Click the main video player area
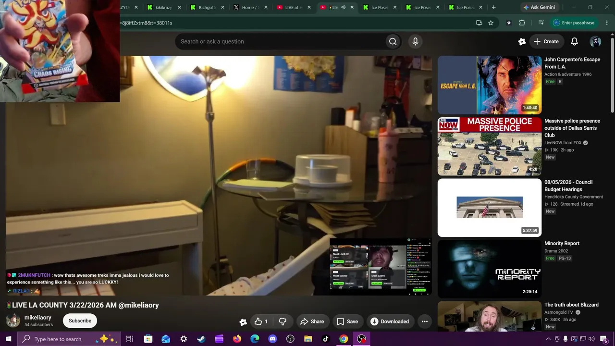This screenshot has height=346, width=615. point(219,175)
